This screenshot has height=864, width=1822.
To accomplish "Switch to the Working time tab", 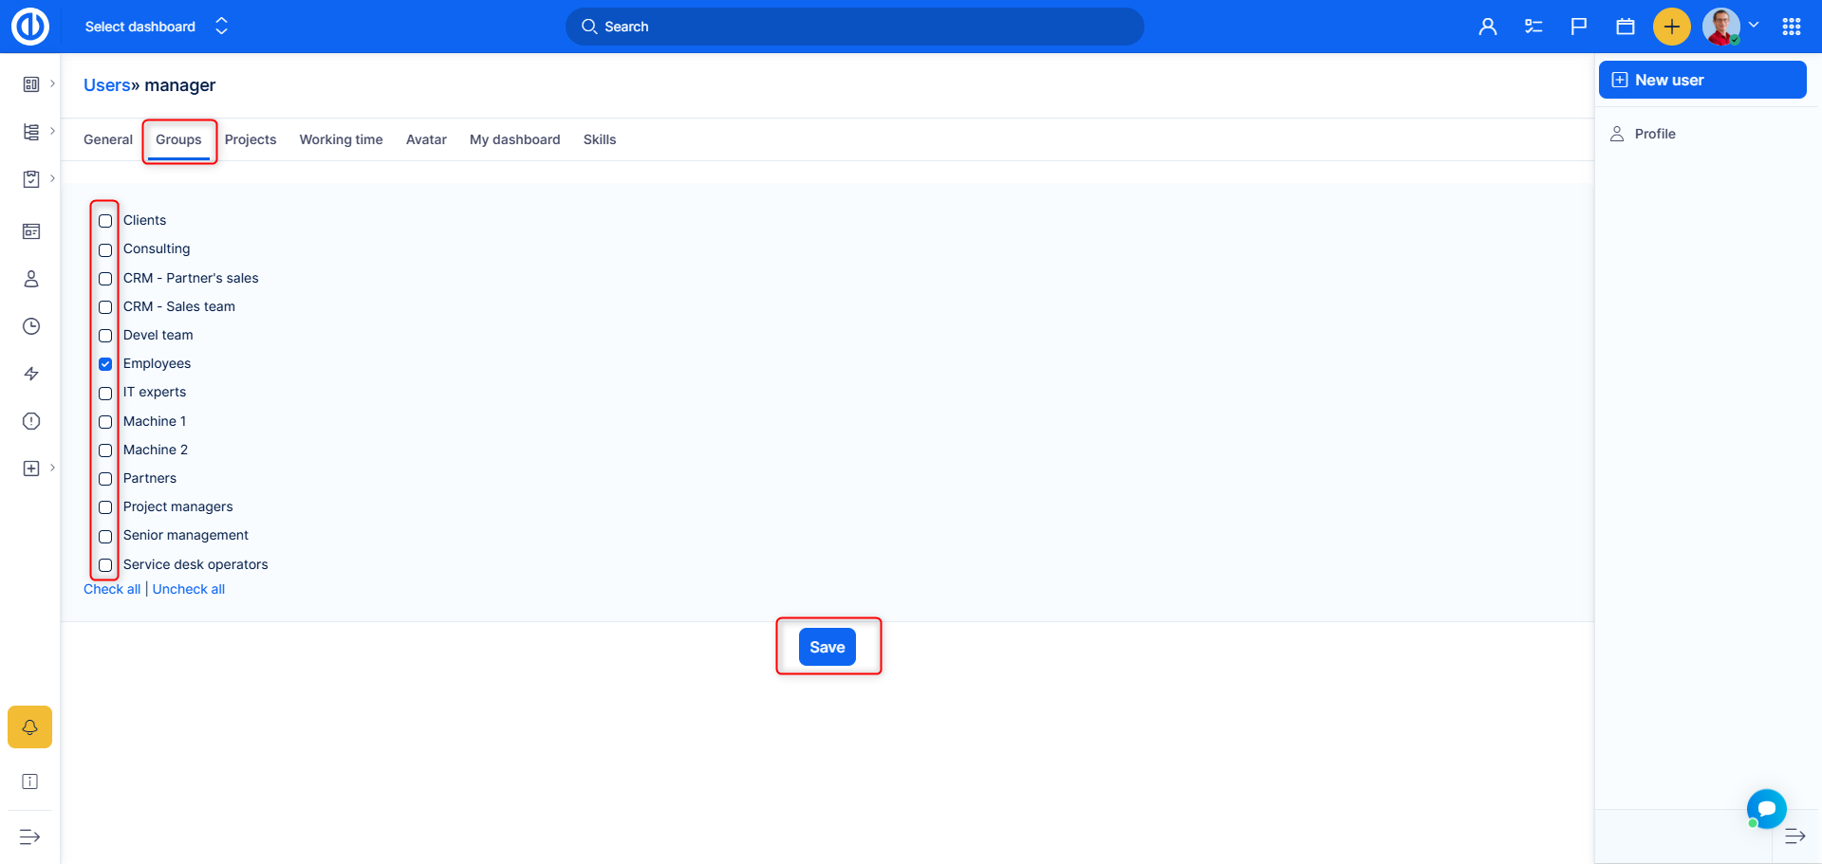I will pyautogui.click(x=341, y=139).
